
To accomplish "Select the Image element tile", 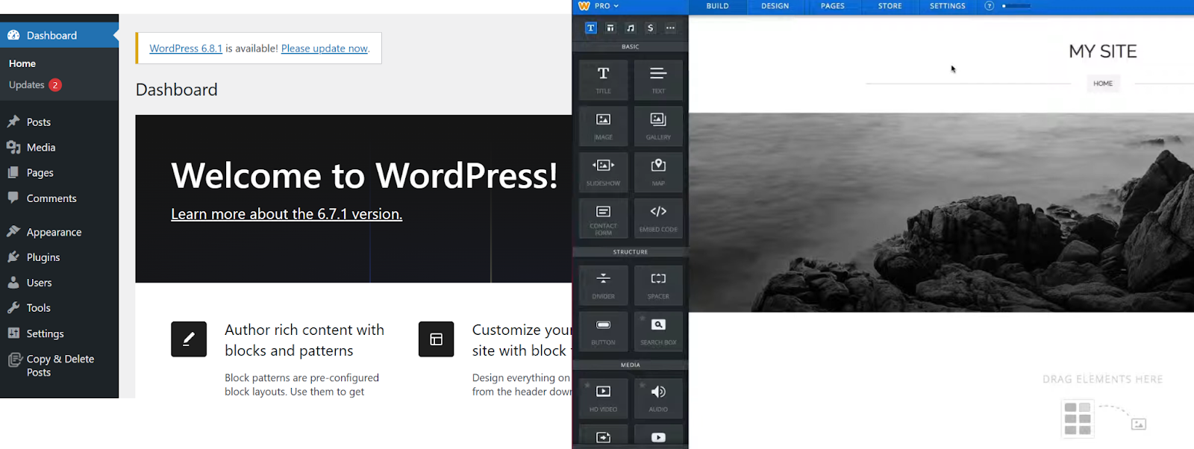I will 603,126.
